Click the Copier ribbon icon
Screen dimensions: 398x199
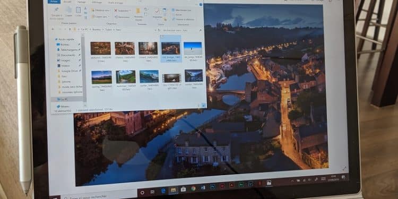(68, 12)
